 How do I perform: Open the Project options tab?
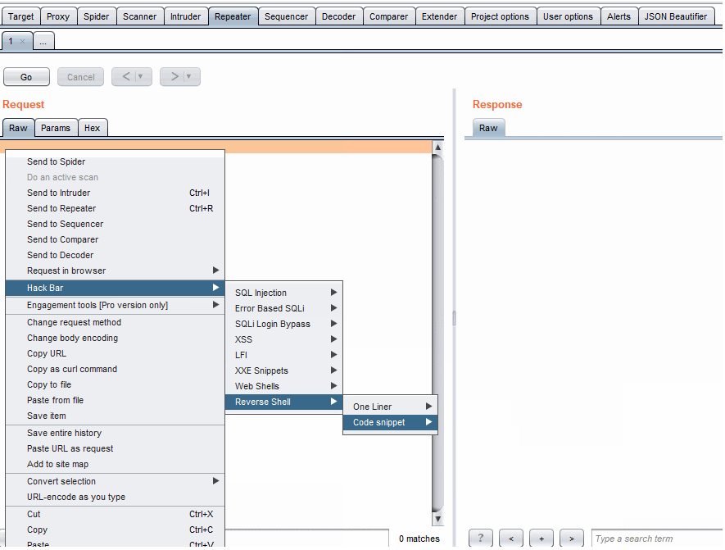(x=500, y=16)
